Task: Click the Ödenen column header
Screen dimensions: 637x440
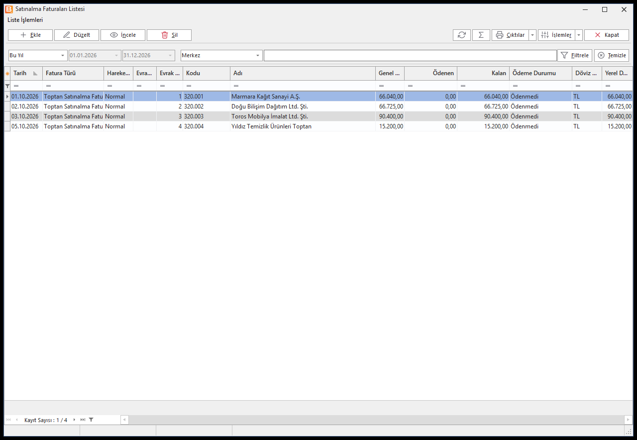Action: pos(430,73)
